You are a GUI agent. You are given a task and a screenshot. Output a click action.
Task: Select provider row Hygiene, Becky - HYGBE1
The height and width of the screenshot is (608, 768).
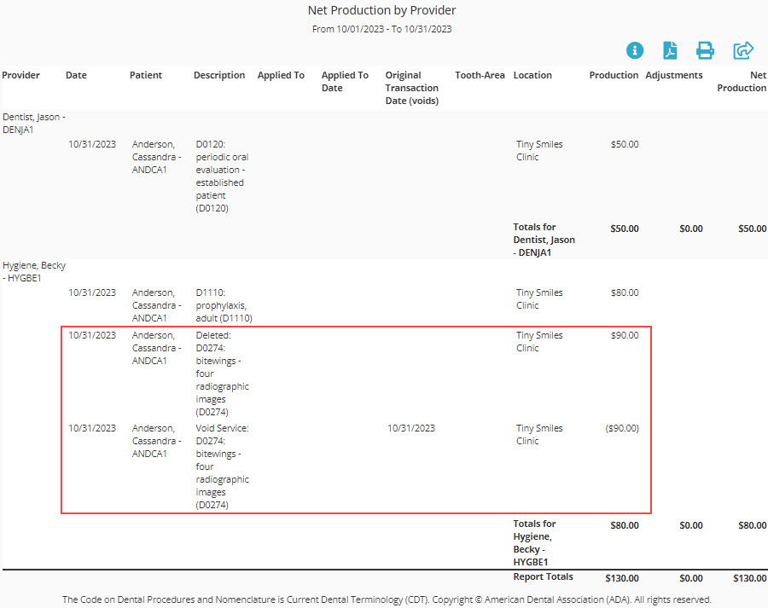coord(34,271)
